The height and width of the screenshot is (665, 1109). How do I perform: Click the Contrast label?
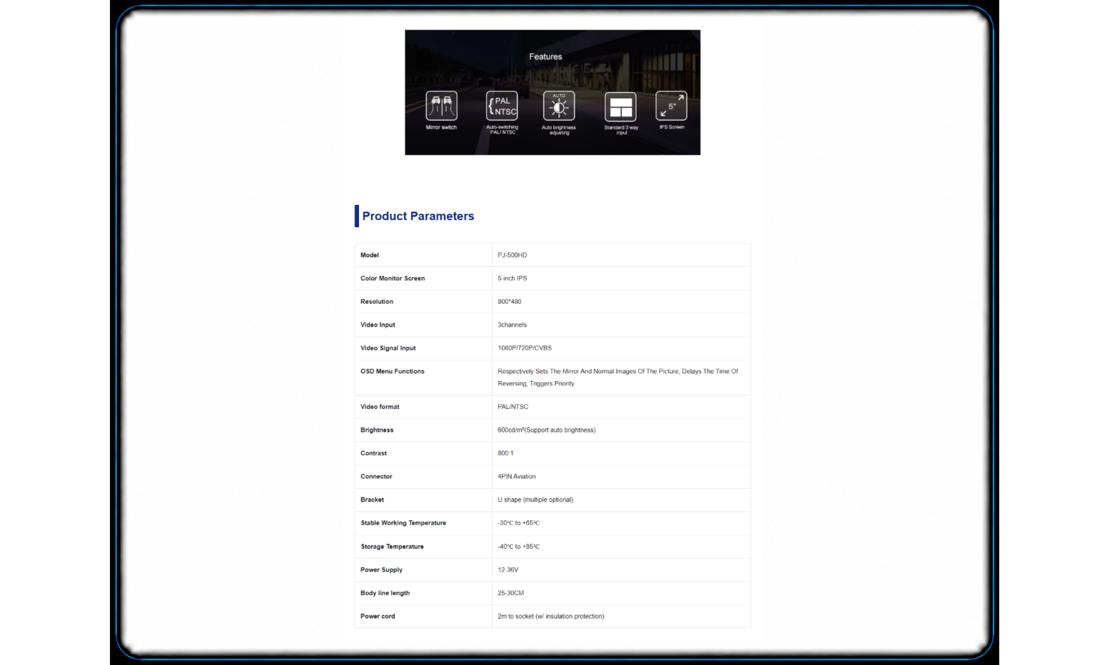[x=373, y=454]
